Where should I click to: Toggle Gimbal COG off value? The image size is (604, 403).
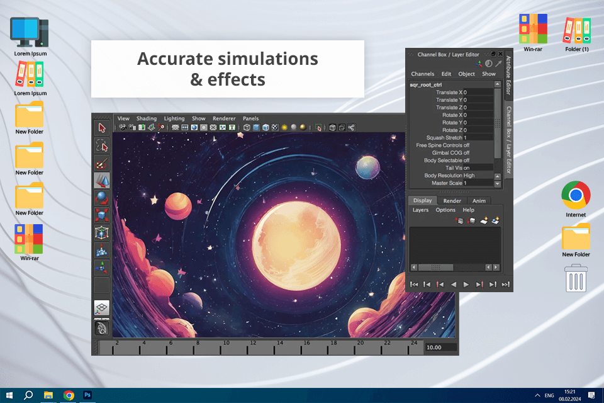(x=466, y=153)
